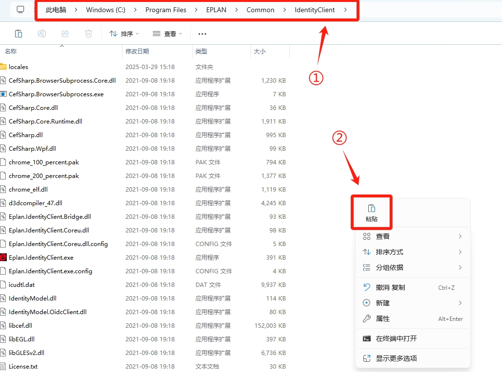Open the See more (...) toolbar button
The height and width of the screenshot is (372, 502).
[202, 34]
